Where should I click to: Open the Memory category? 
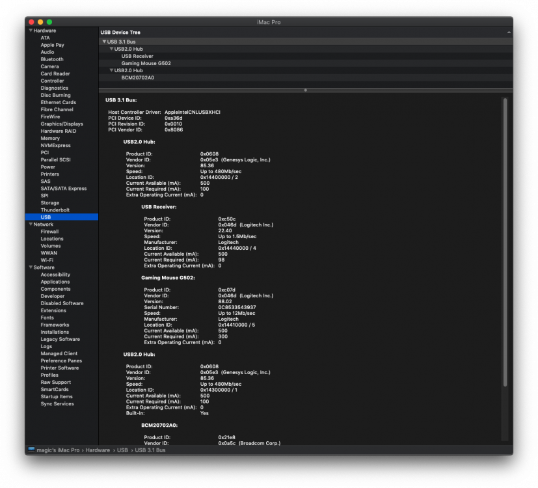tap(50, 139)
